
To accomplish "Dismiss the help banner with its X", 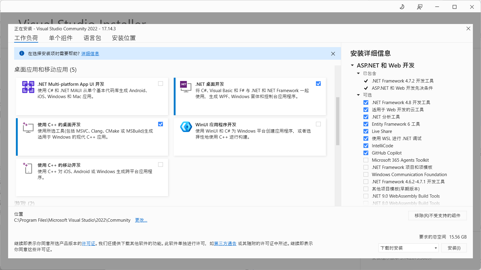I will [x=333, y=54].
